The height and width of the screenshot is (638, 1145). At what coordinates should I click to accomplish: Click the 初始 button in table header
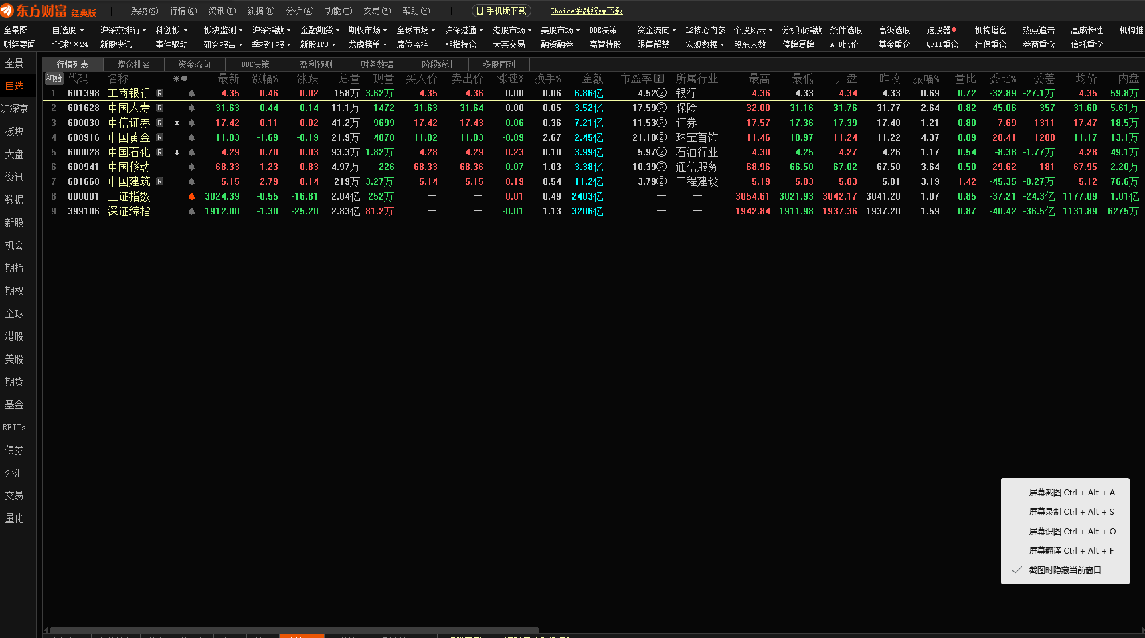(x=54, y=79)
